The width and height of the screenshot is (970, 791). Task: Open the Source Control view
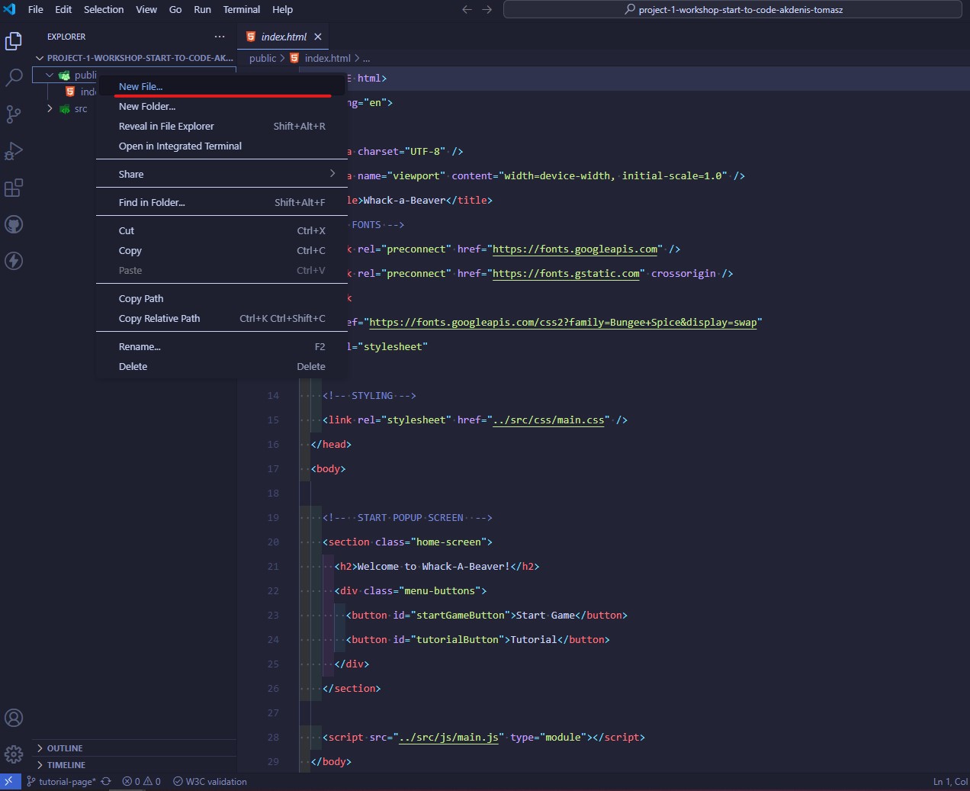14,114
